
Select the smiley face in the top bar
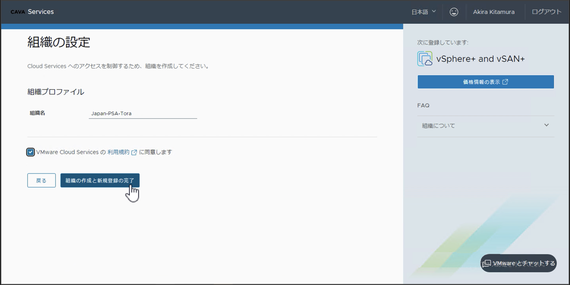point(454,12)
